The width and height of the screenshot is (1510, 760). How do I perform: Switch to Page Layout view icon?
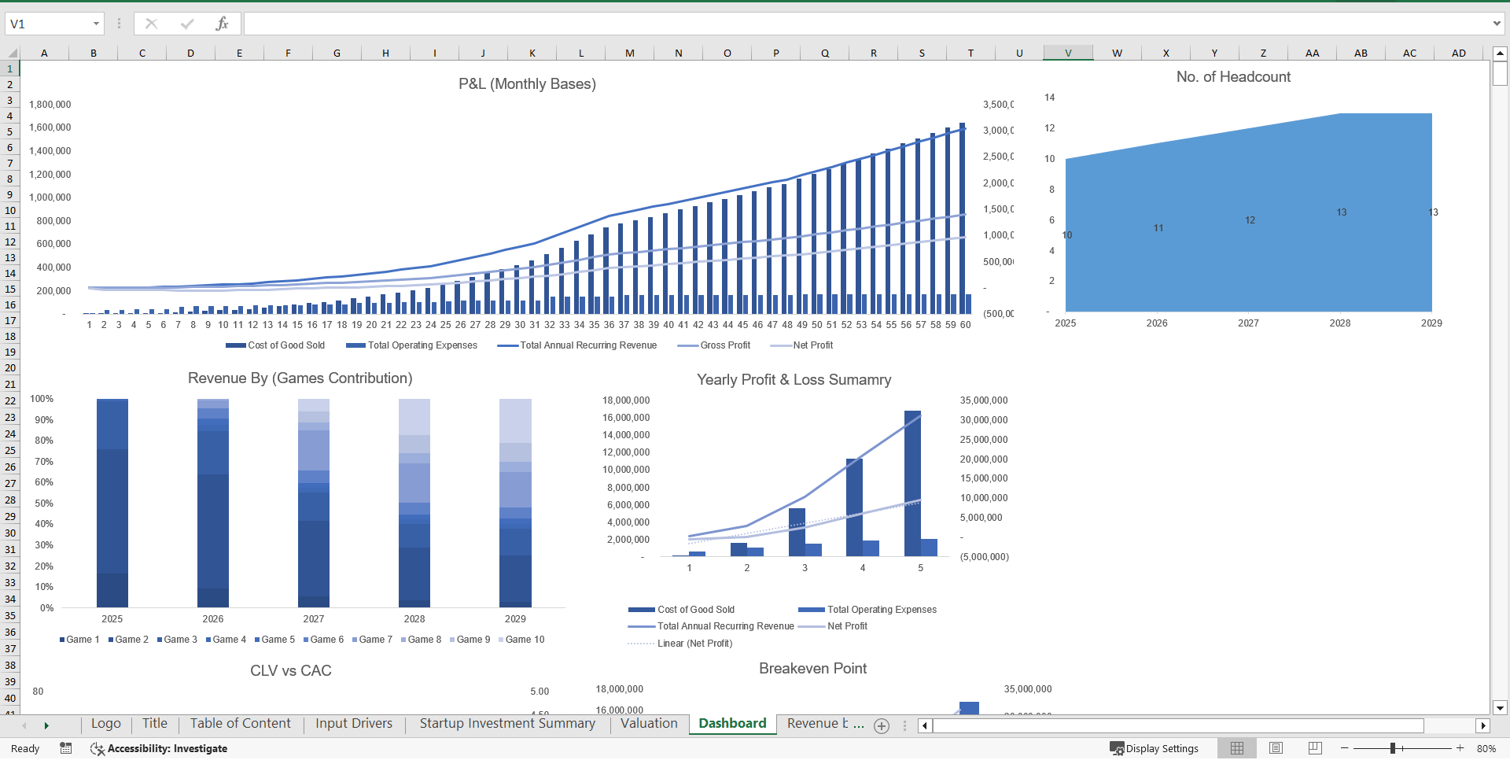(x=1276, y=748)
